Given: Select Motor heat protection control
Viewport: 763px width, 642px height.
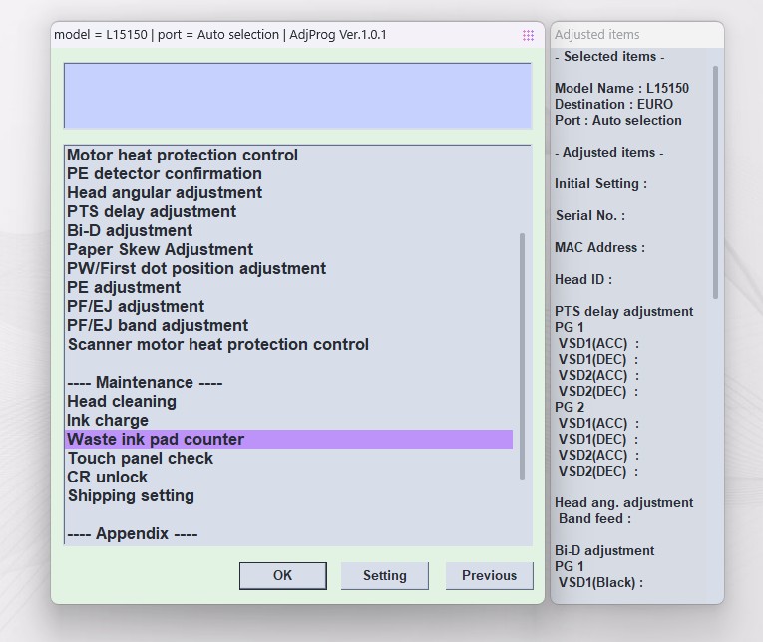Looking at the screenshot, I should coord(183,155).
